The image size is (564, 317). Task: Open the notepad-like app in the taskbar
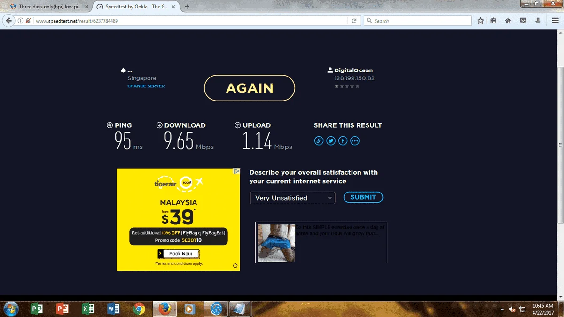tap(240, 309)
